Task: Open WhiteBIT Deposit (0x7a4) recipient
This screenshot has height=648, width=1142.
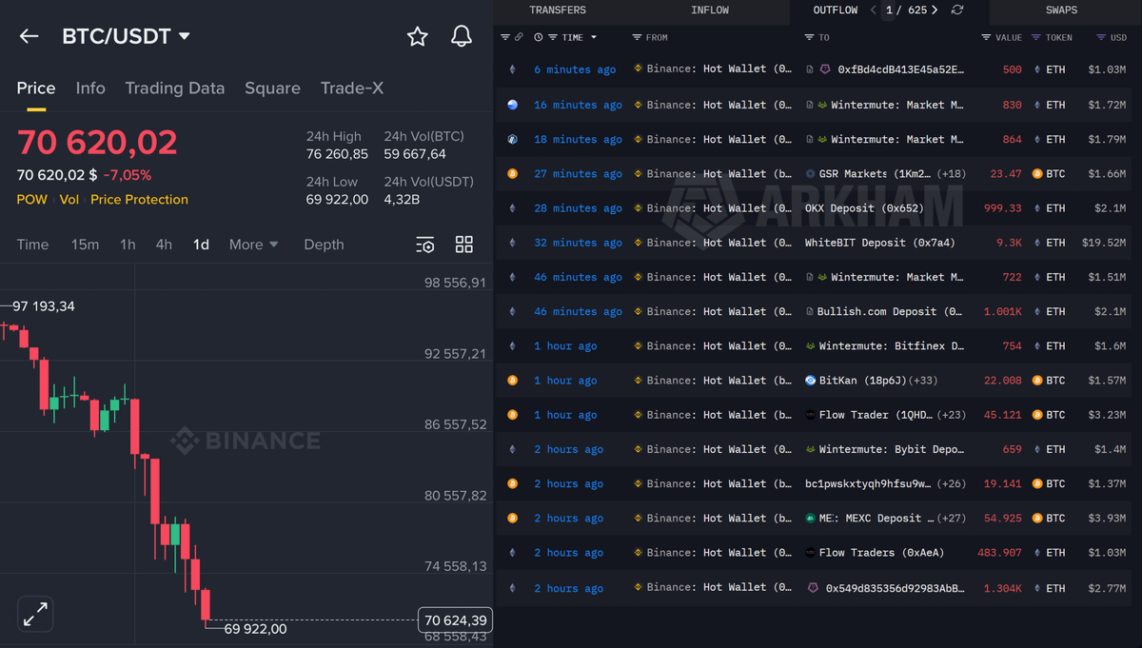Action: pyautogui.click(x=879, y=243)
